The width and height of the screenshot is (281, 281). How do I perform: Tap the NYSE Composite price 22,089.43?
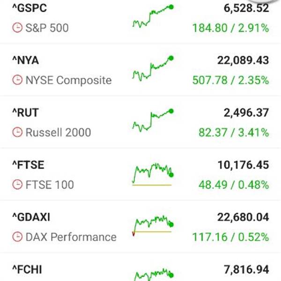coord(243,60)
